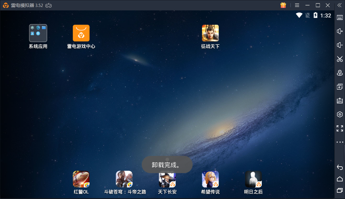Image resolution: width=345 pixels, height=199 pixels.
Task: Click the Wi-Fi status icon
Action: click(x=299, y=15)
